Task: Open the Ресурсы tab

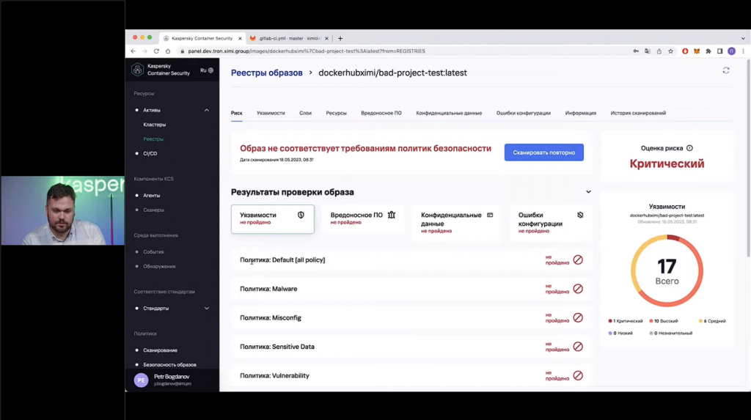Action: tap(336, 113)
